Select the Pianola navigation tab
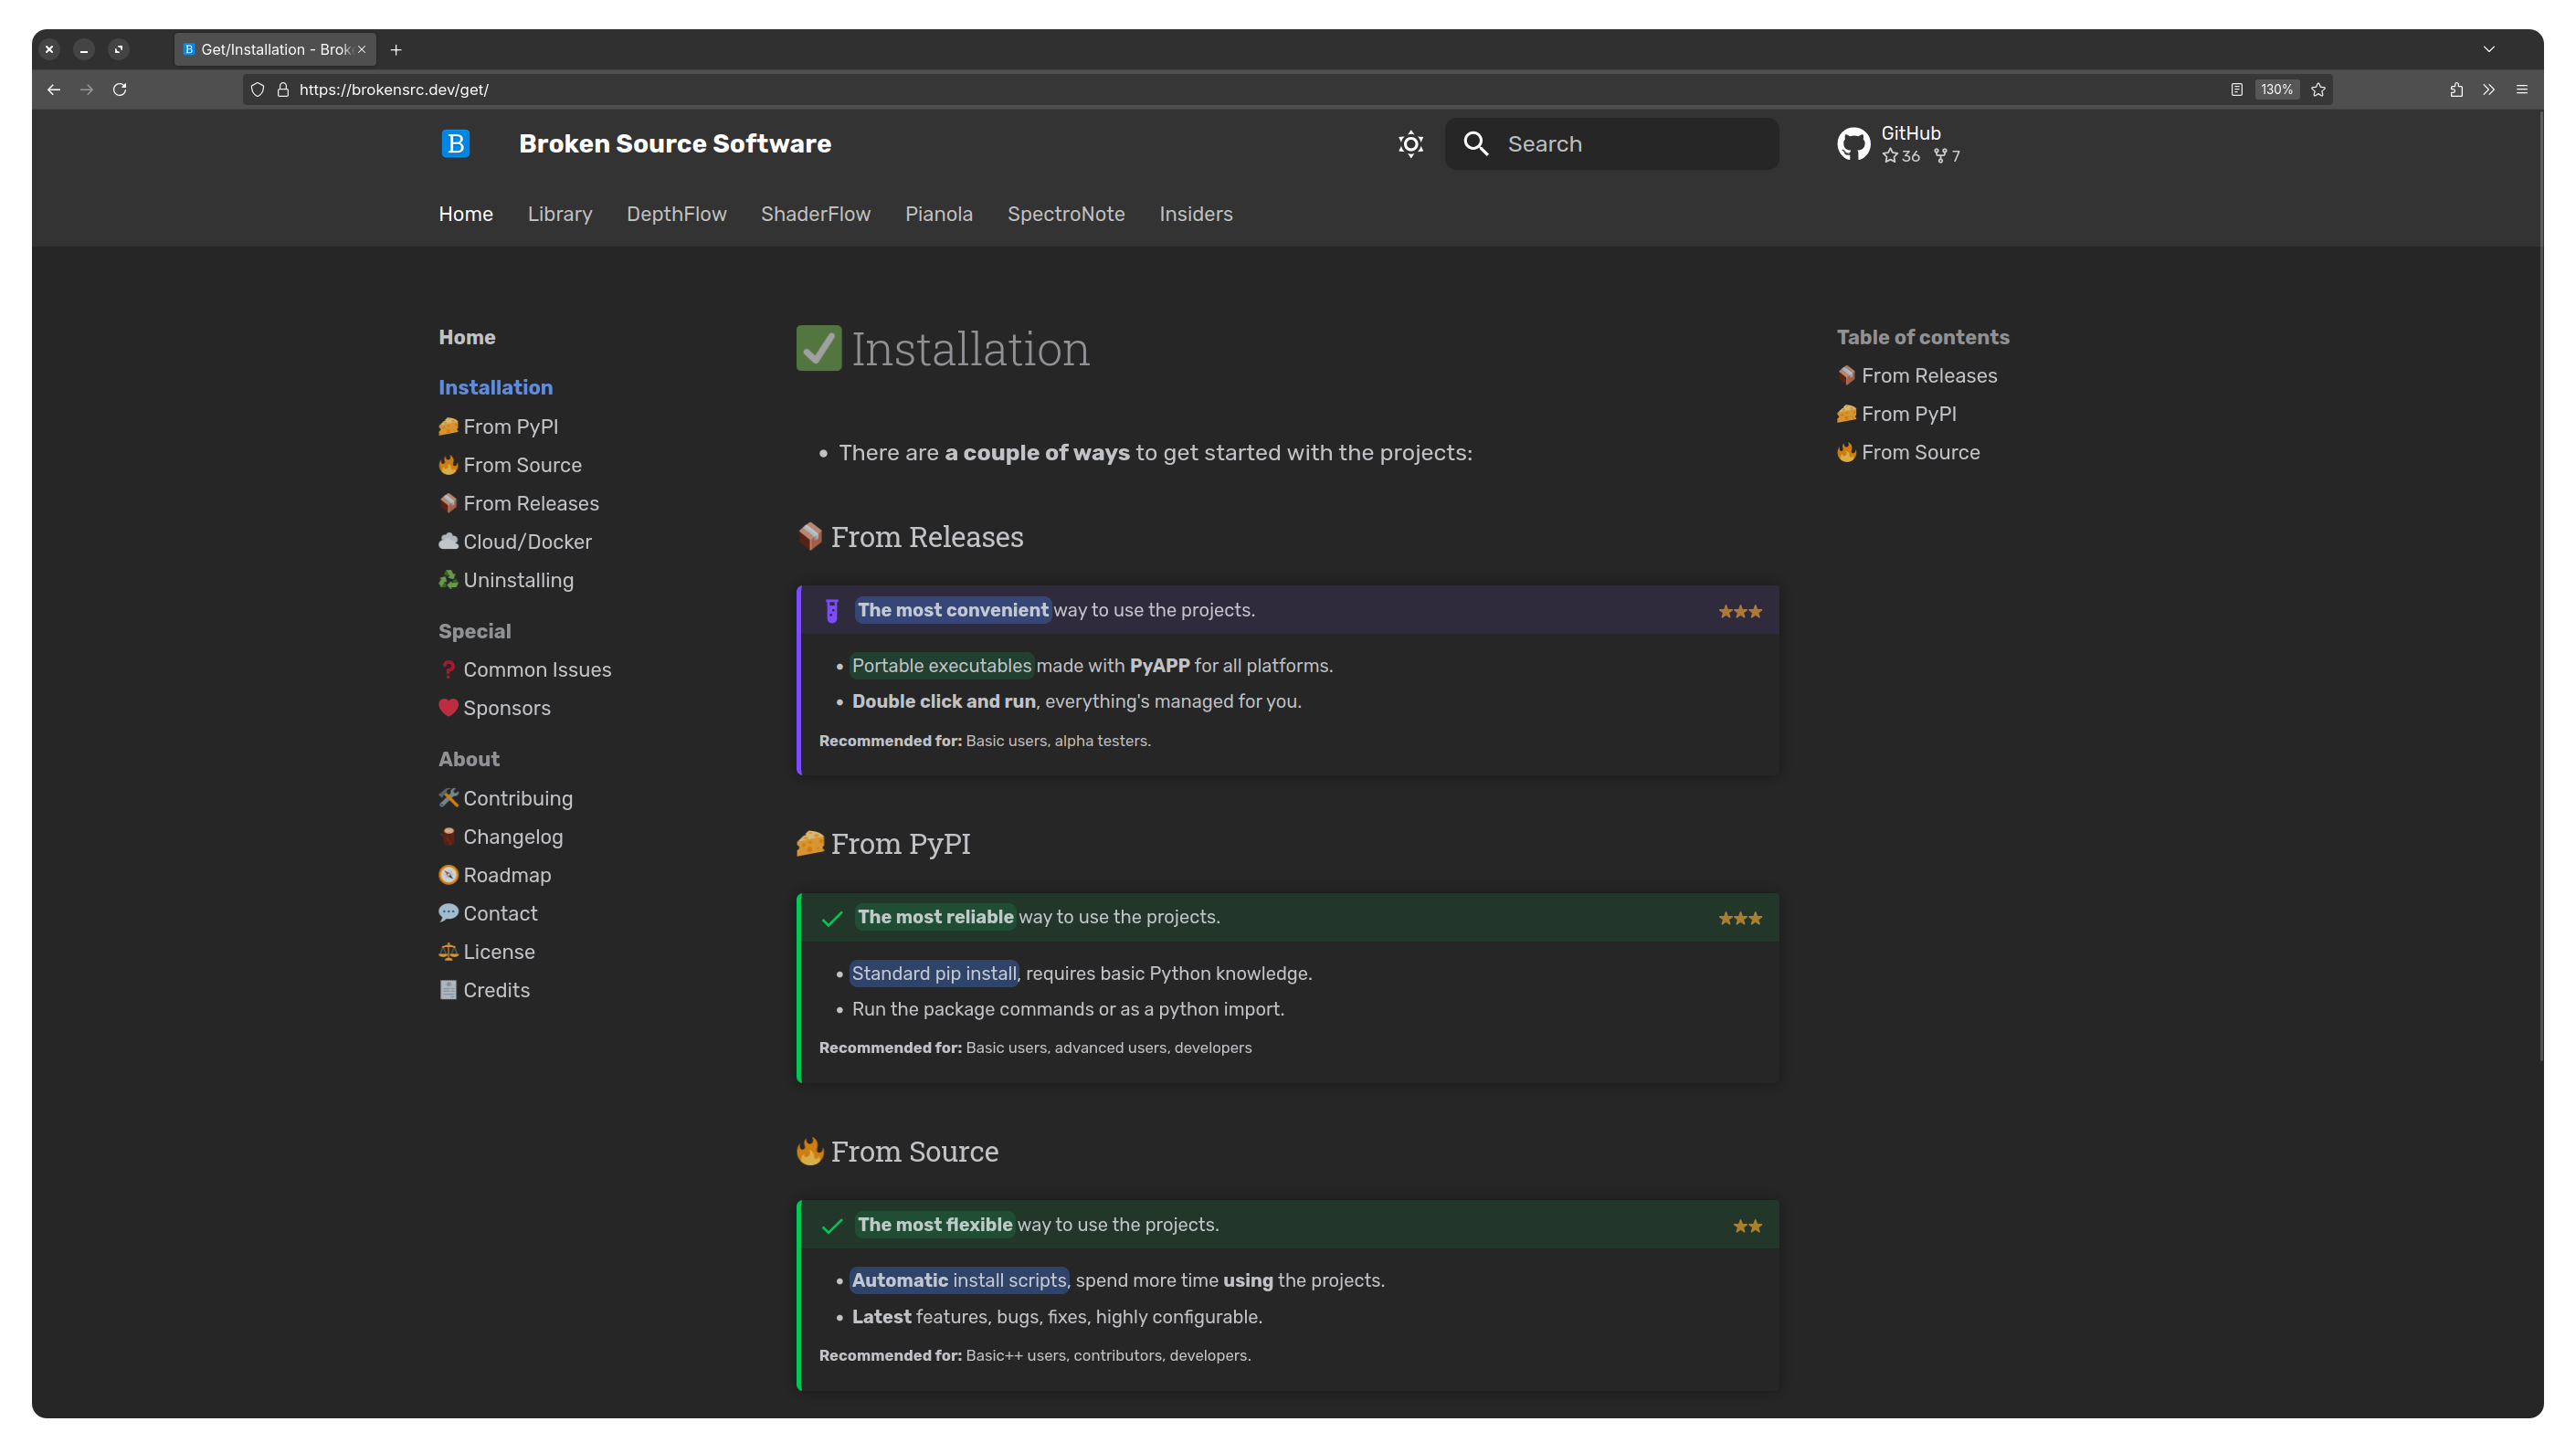The width and height of the screenshot is (2576, 1453). pos(938,214)
